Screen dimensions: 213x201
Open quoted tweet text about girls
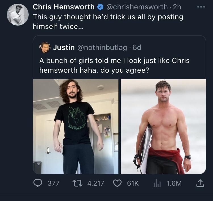114,65
